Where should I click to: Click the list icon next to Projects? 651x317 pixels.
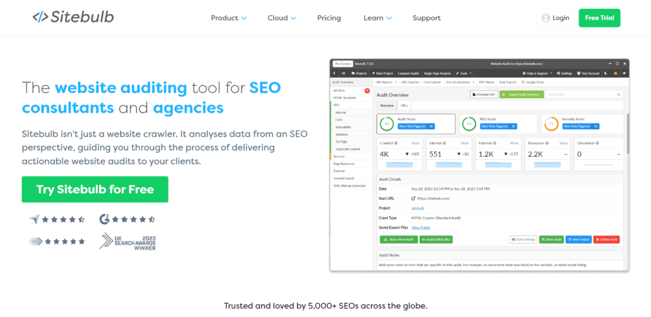tap(344, 73)
